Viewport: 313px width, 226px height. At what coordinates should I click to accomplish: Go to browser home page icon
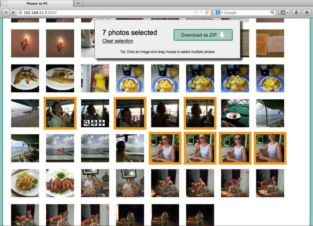pyautogui.click(x=306, y=13)
